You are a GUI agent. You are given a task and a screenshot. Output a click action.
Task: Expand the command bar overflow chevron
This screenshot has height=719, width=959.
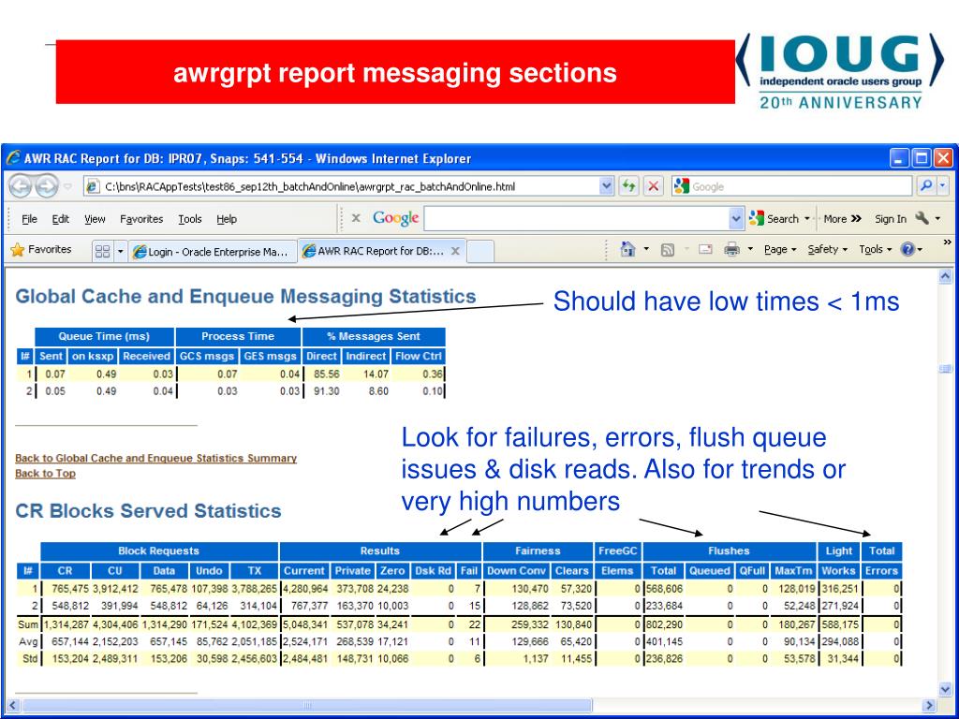tap(947, 242)
